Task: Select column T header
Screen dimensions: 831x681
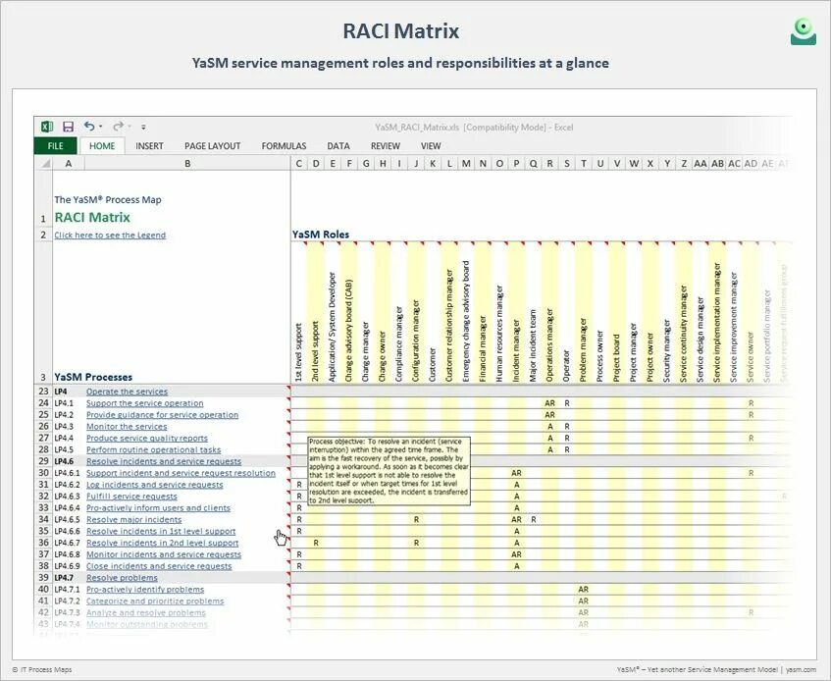Action: point(583,164)
